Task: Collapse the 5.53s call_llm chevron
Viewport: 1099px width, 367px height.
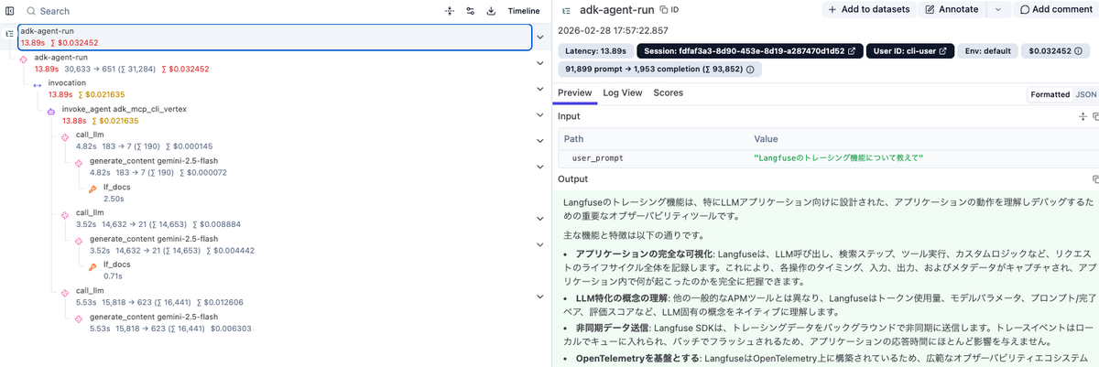Action: (539, 297)
